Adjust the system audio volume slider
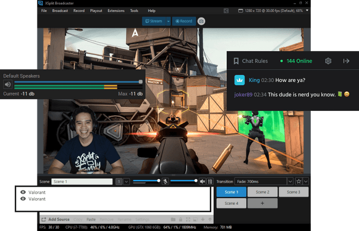 [184, 181]
